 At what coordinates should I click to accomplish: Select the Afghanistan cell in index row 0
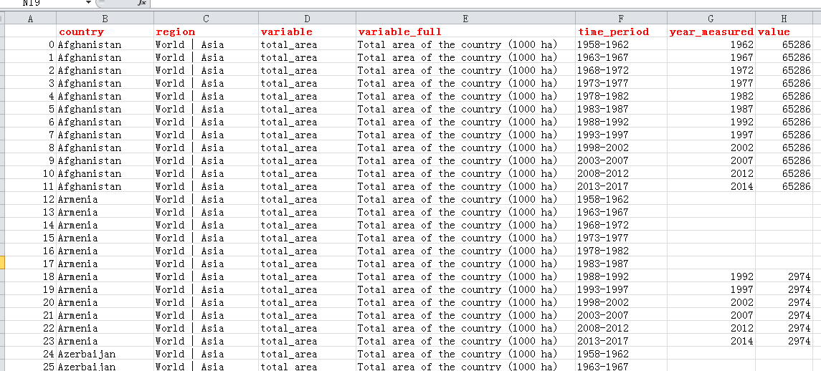click(x=105, y=44)
